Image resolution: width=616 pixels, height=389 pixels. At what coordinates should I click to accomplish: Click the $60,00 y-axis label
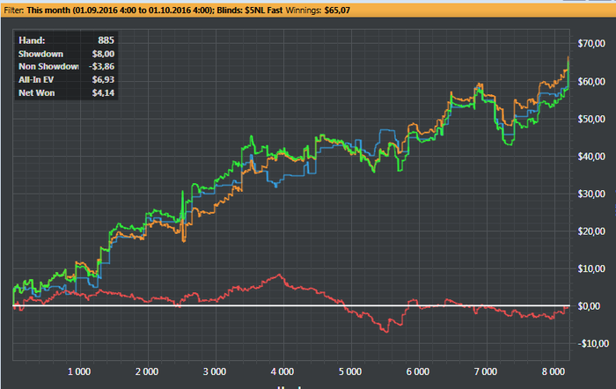pos(591,82)
